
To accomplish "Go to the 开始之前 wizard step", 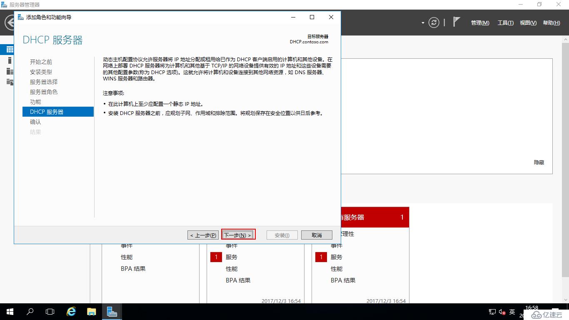I will pyautogui.click(x=41, y=62).
